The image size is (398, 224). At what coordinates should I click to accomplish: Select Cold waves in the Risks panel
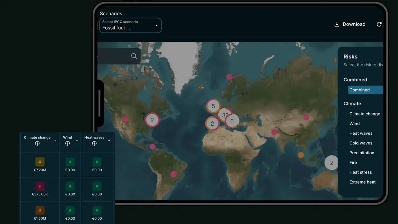click(x=361, y=143)
